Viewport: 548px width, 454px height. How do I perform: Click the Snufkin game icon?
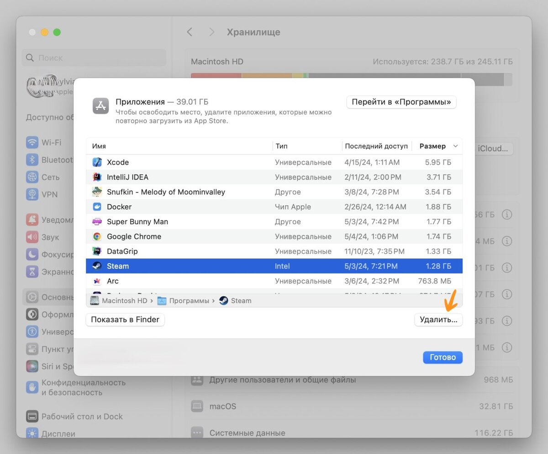coord(97,192)
